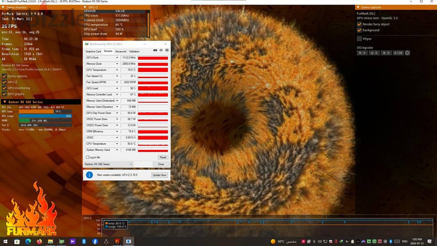
Task: Toggle GPU monitoring checkbox
Action: [x=4, y=88]
